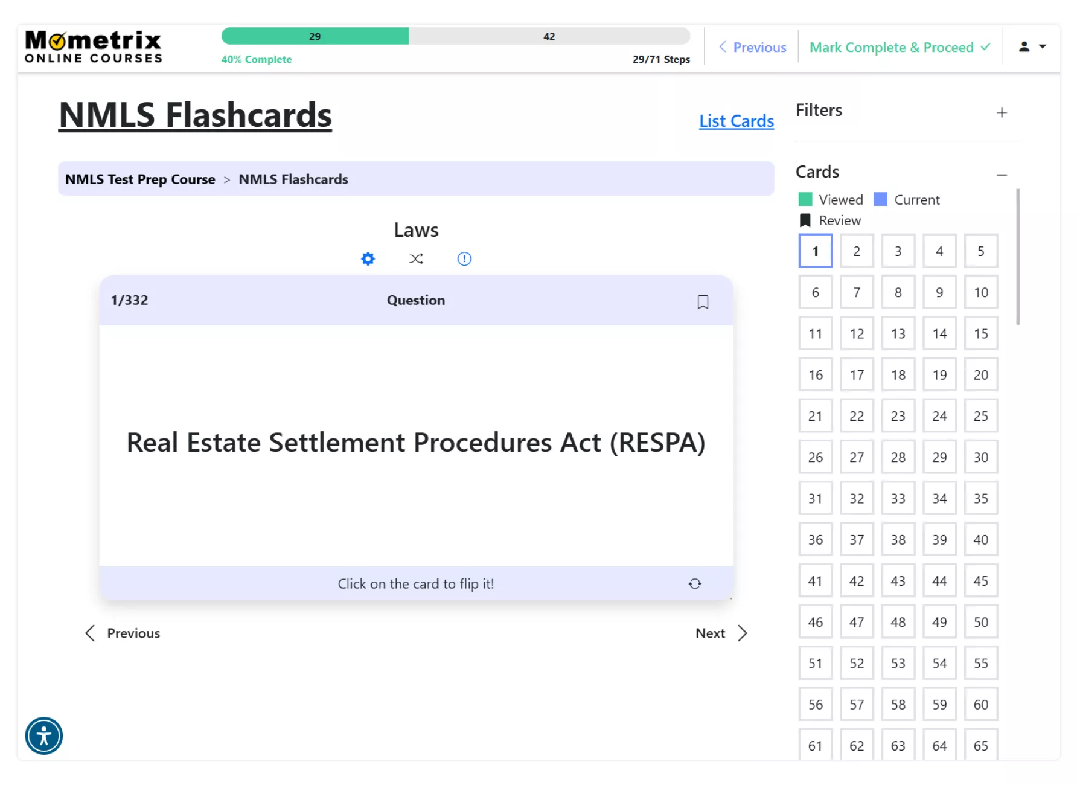Click Mark Complete & Proceed

click(x=900, y=47)
